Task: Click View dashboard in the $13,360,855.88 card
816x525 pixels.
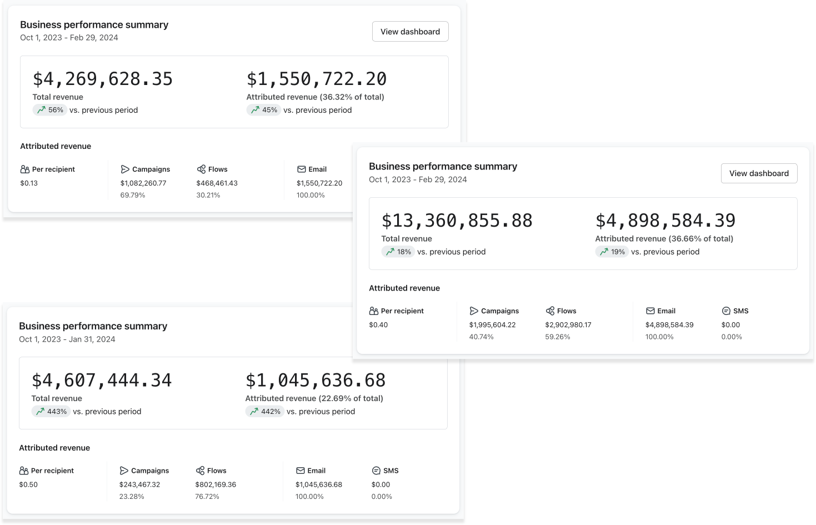Action: [759, 173]
